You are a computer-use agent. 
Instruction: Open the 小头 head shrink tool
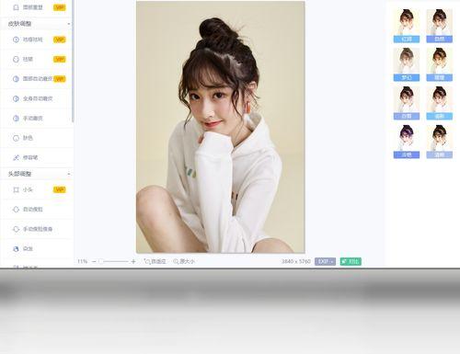(37, 189)
